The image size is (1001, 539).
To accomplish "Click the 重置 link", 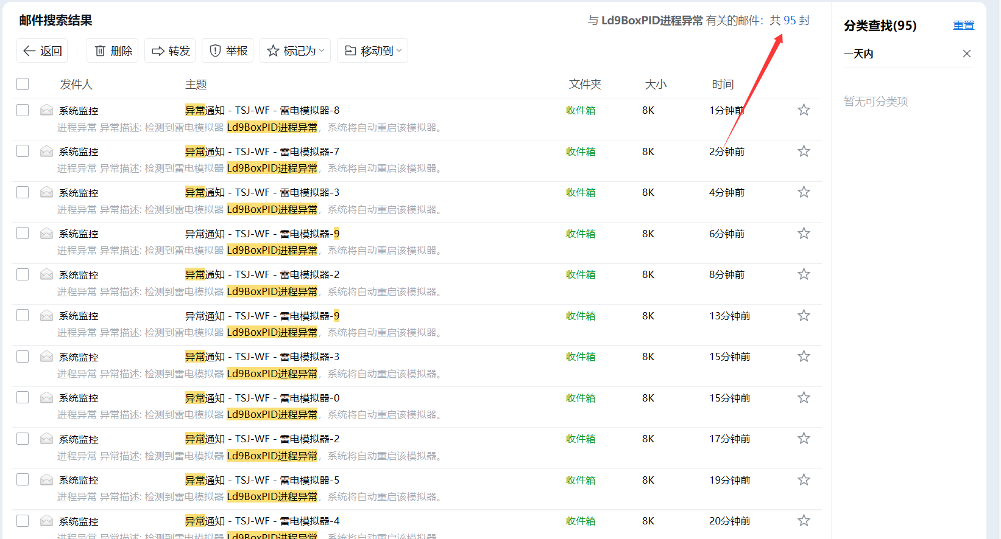I will pyautogui.click(x=963, y=26).
